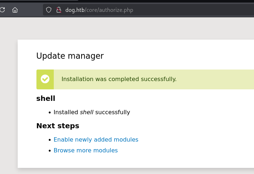Click bullet beside Installed shell successfully
The height and width of the screenshot is (174, 254).
[50, 112]
